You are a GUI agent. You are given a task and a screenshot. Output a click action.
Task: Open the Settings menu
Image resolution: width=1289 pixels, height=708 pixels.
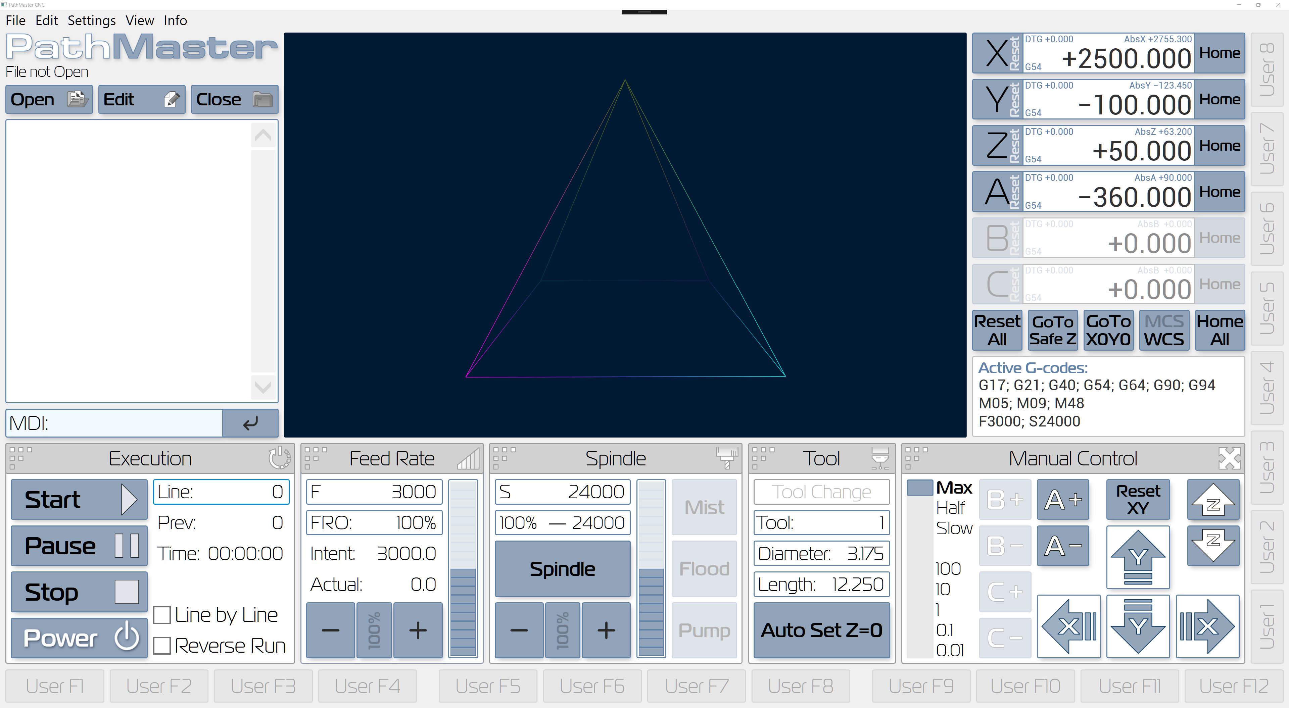[x=92, y=20]
